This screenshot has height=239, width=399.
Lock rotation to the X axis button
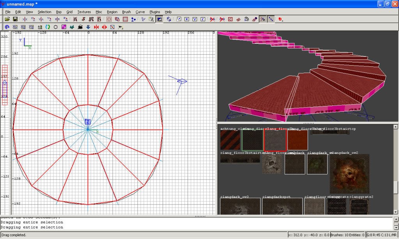pyautogui.click(x=187, y=19)
